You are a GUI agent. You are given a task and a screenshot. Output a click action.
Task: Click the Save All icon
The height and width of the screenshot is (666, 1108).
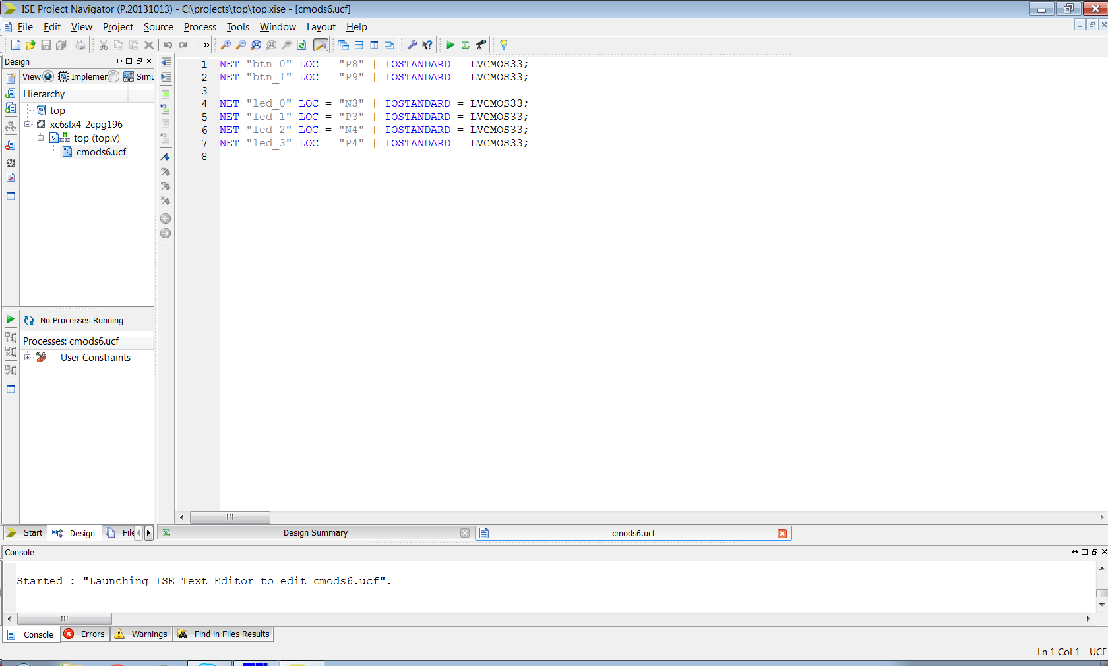click(x=61, y=45)
